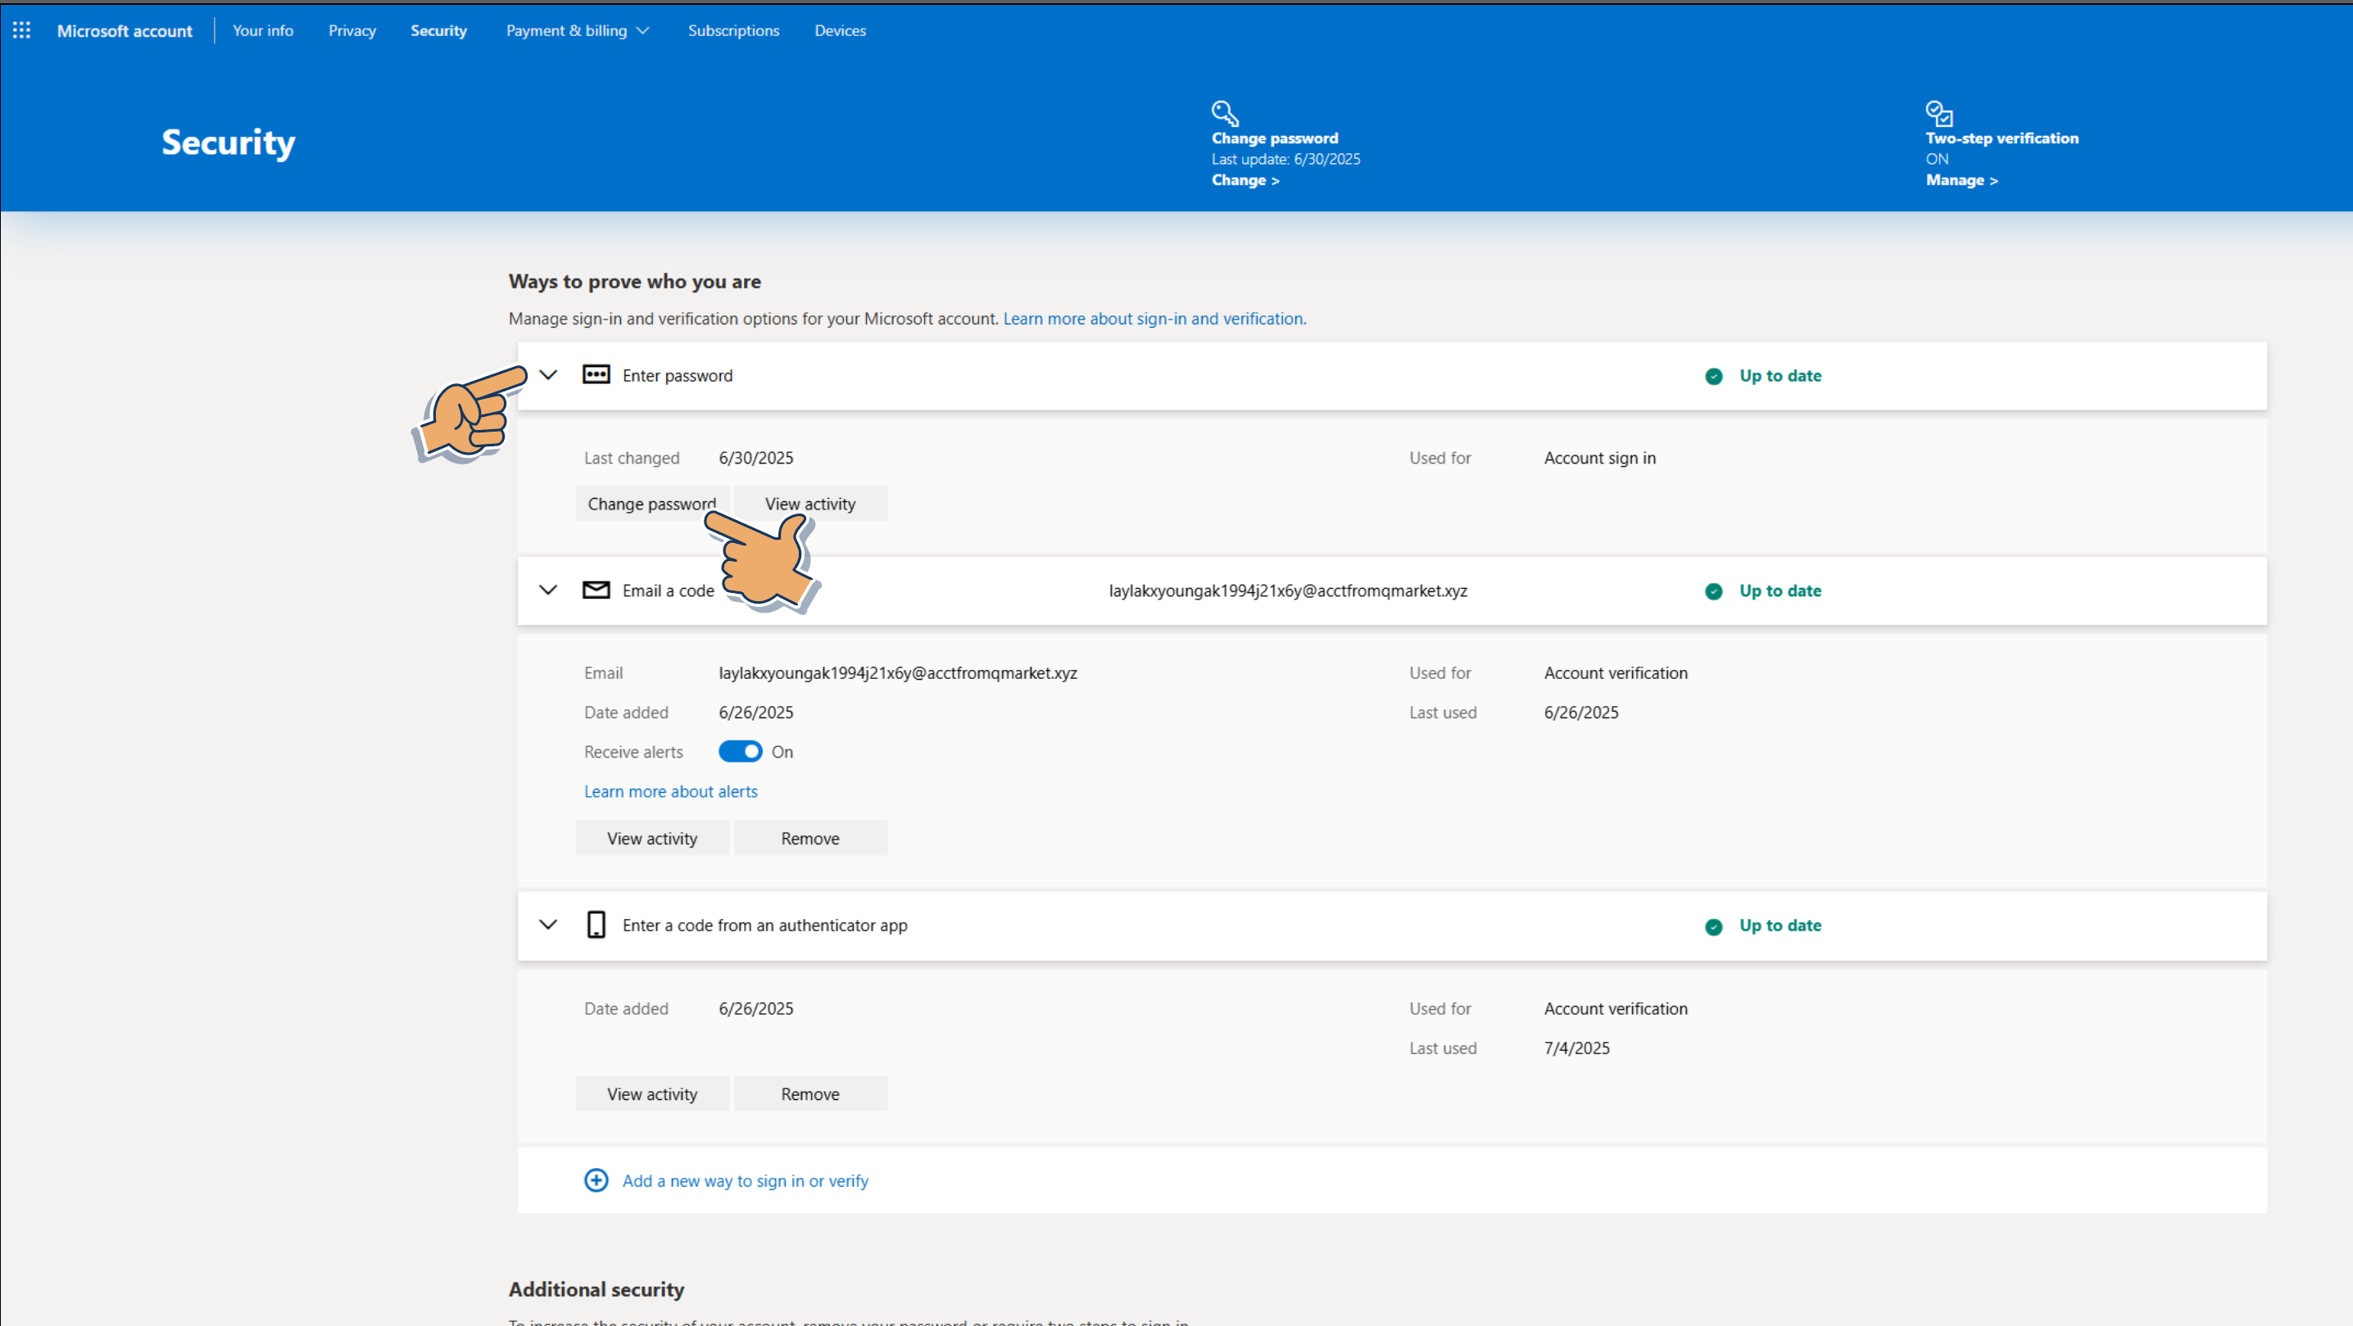Click the Two-step verification shield icon
Image resolution: width=2353 pixels, height=1326 pixels.
(x=1938, y=113)
